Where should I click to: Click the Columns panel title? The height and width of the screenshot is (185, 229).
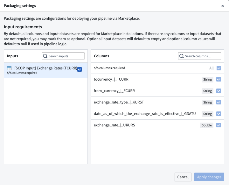[101, 56]
